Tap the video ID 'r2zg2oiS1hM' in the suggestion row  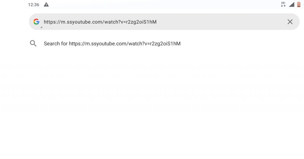[x=166, y=44]
